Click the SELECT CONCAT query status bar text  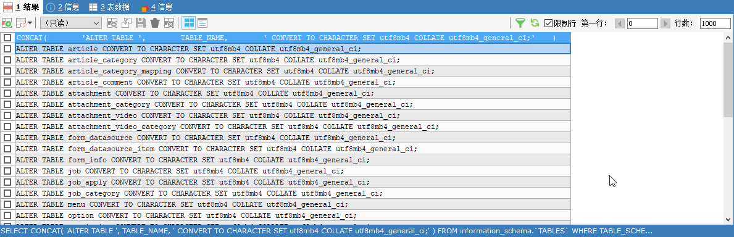pyautogui.click(x=327, y=231)
